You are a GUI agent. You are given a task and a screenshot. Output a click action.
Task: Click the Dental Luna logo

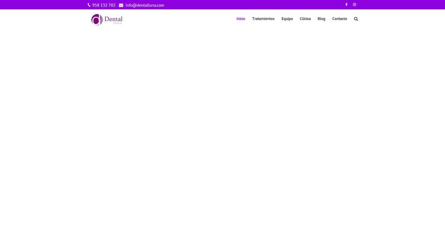click(x=107, y=19)
